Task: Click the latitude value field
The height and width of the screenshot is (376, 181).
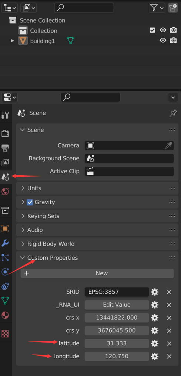Action: pyautogui.click(x=117, y=343)
